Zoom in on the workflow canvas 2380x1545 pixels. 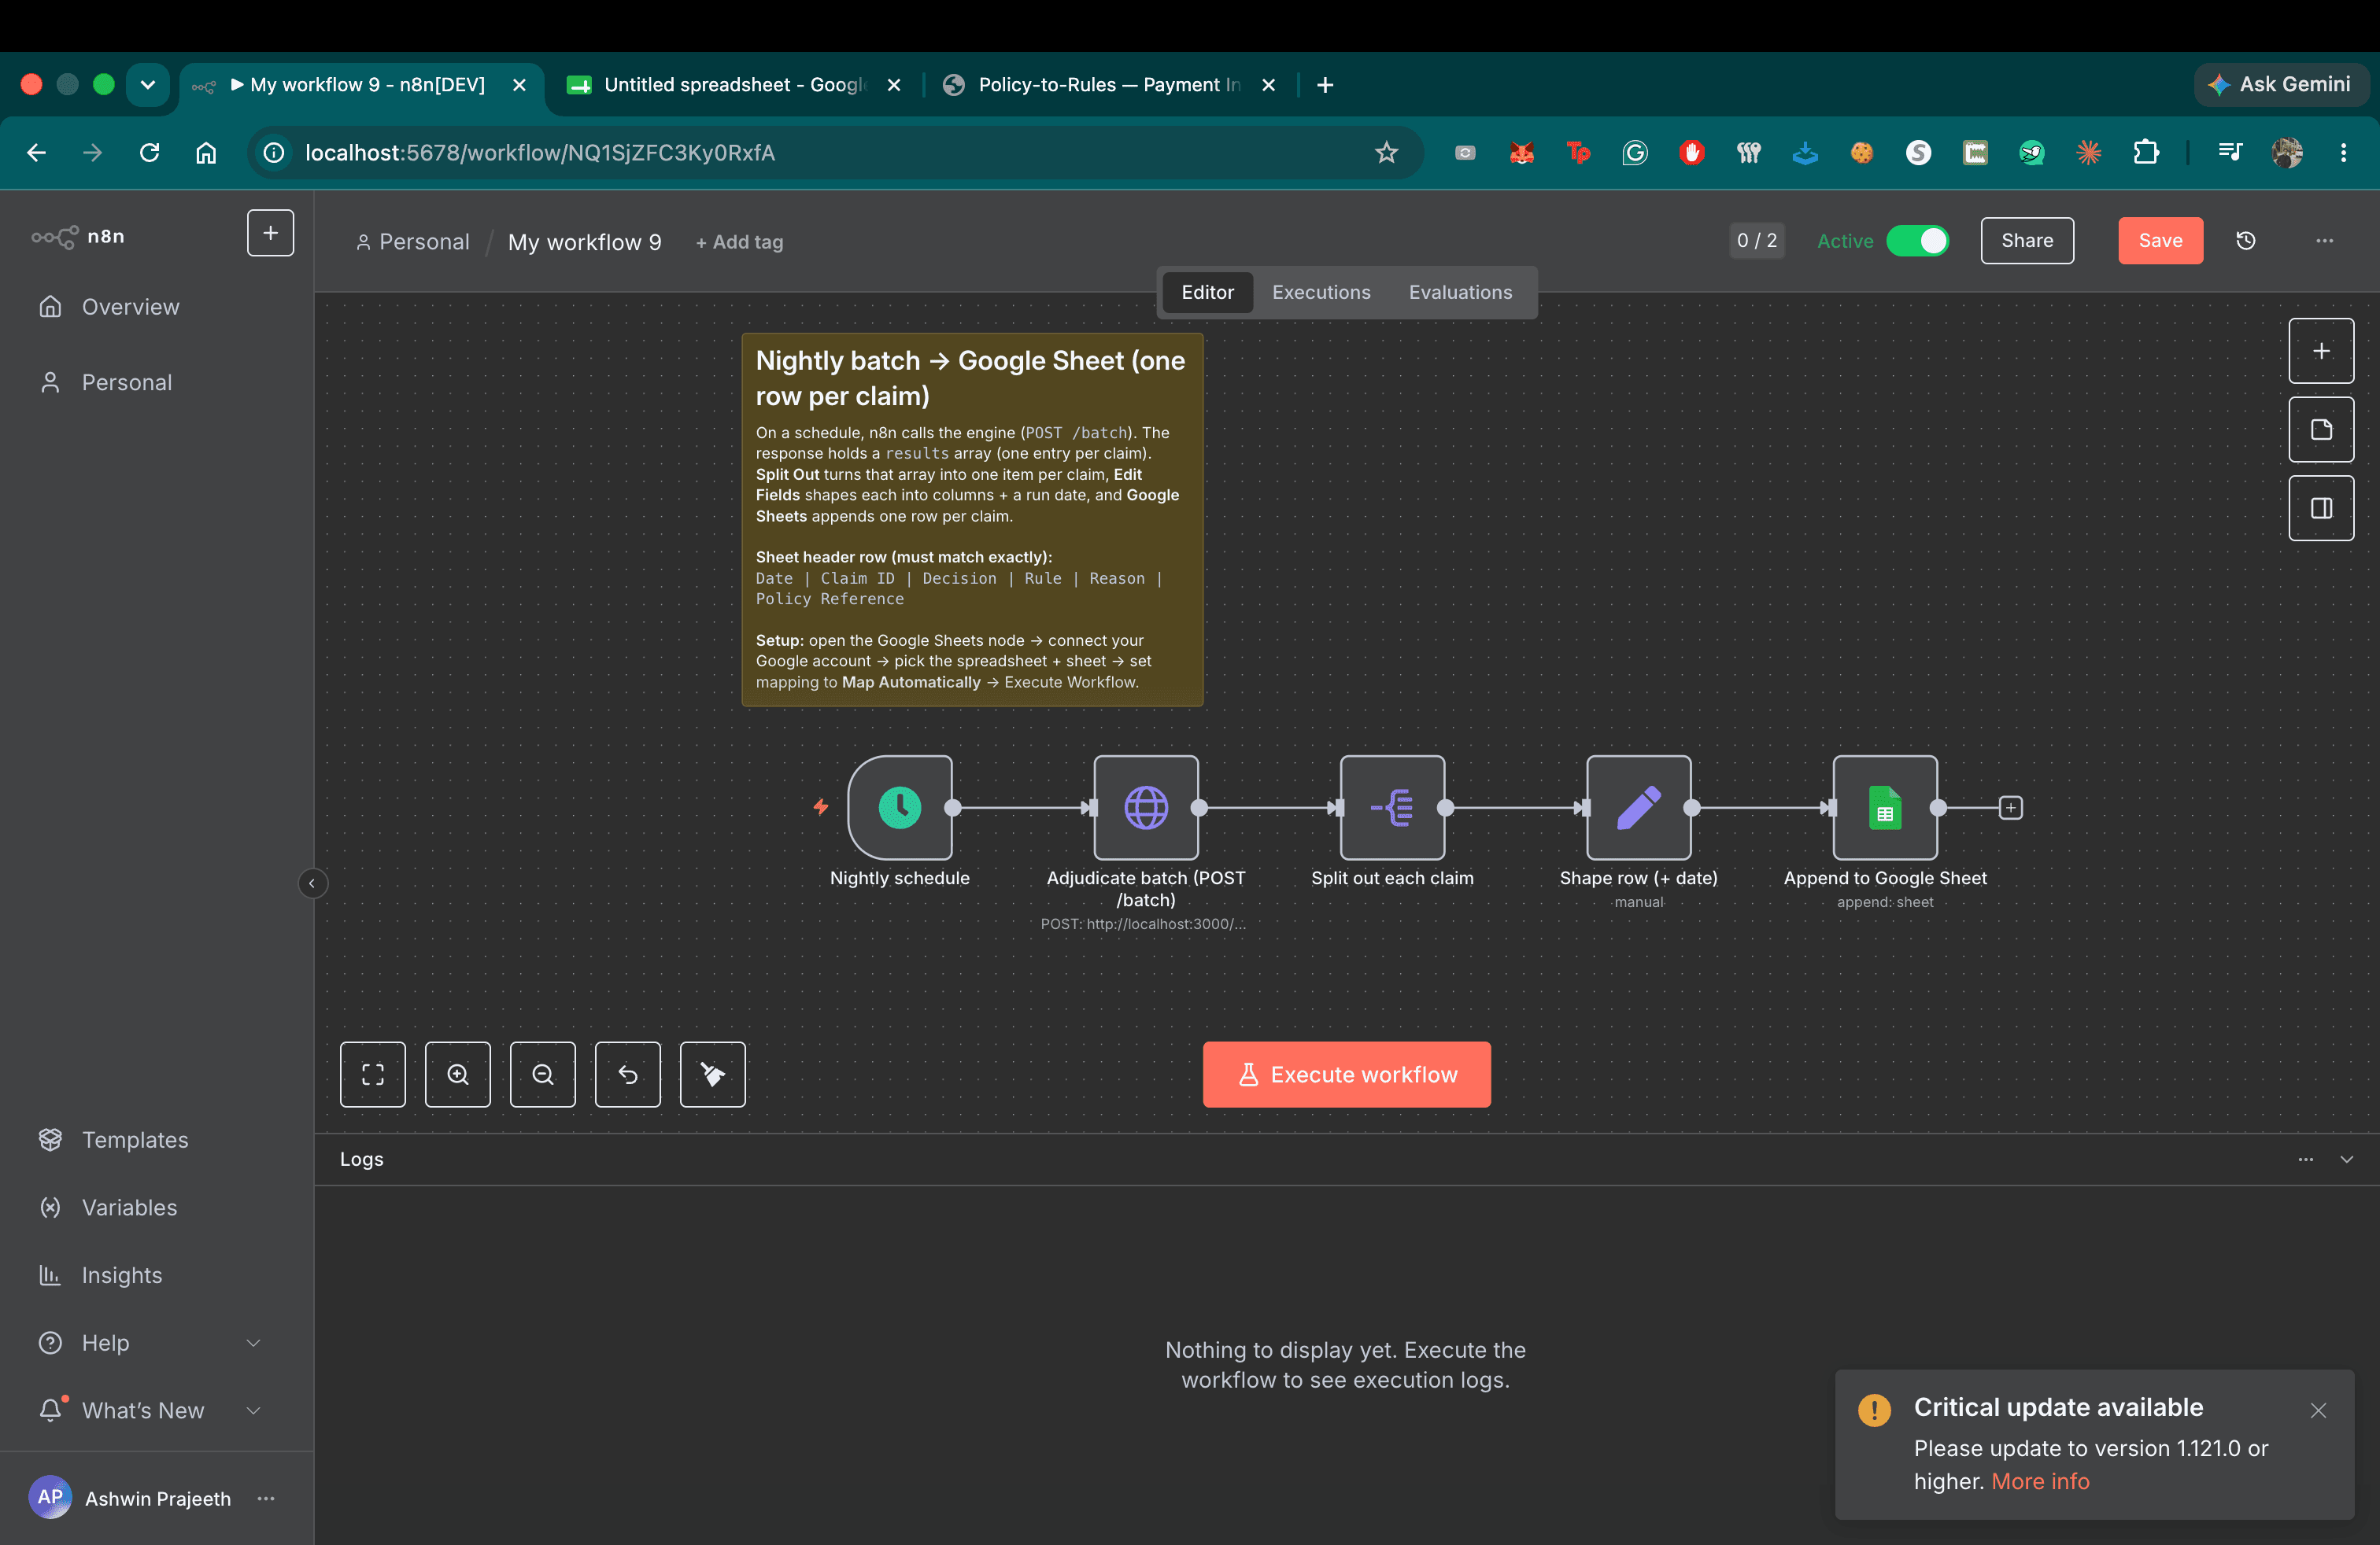click(458, 1075)
